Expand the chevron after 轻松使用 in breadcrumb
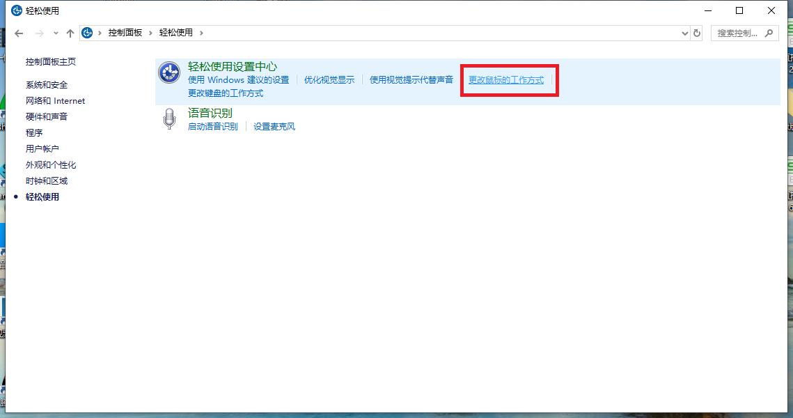This screenshot has height=418, width=793. tap(201, 33)
